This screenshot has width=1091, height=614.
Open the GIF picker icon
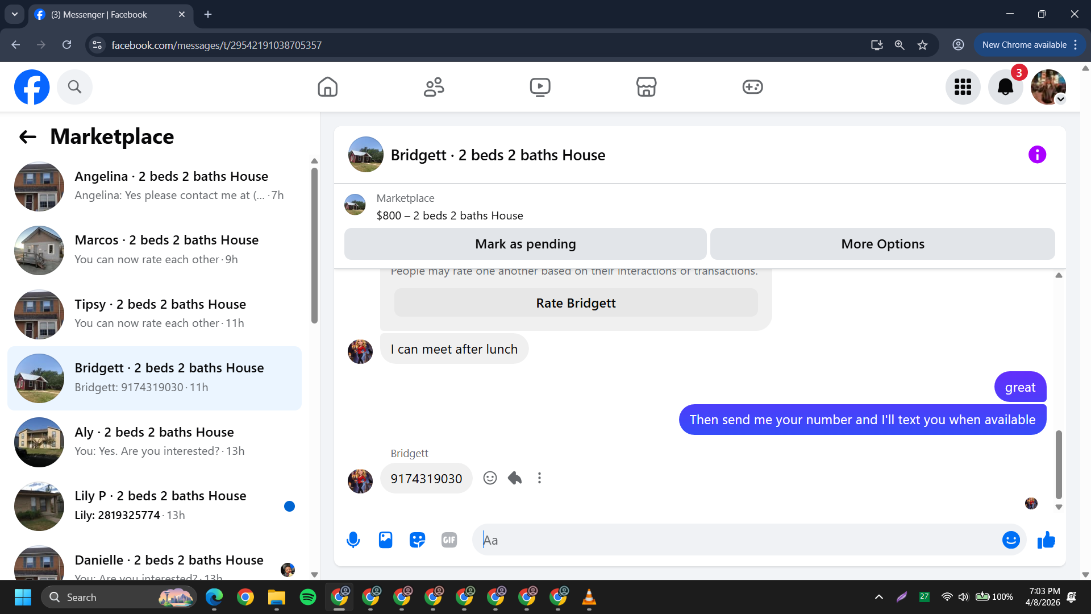(x=449, y=540)
